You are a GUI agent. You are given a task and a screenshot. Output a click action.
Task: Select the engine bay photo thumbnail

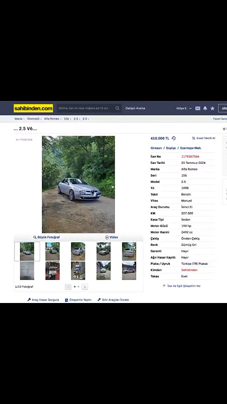pyautogui.click(x=53, y=271)
